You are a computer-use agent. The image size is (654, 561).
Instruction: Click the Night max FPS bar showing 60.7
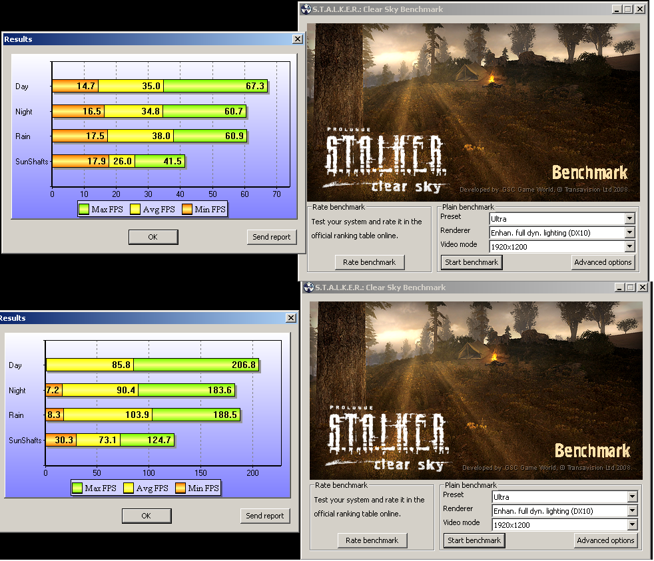(204, 111)
